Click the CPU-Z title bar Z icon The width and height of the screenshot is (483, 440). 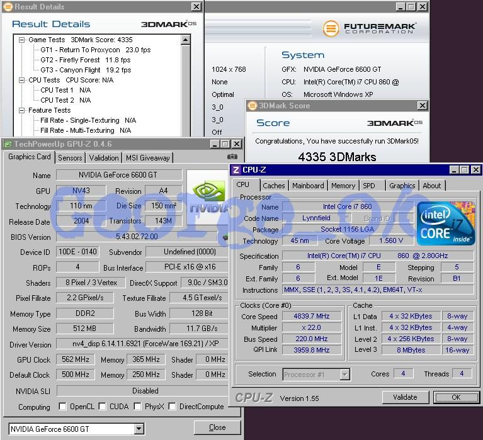236,170
